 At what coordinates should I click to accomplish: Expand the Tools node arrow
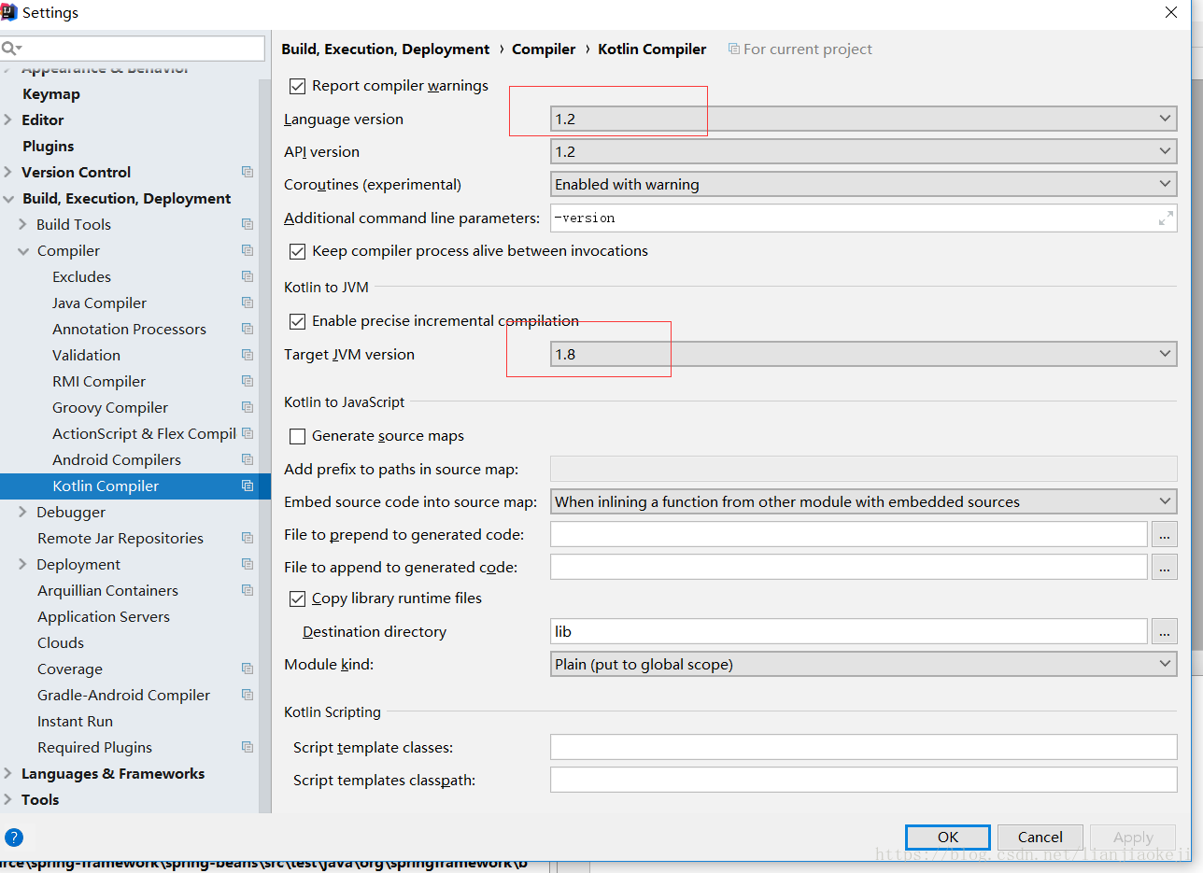(8, 799)
